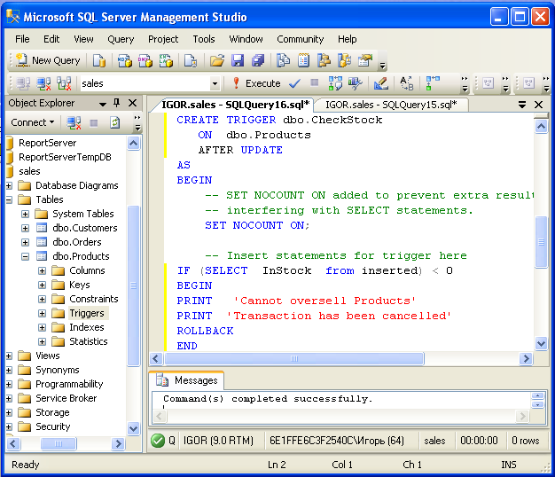Viewport: 555px width, 477px height.
Task: Pin the Object Explorer panel
Action: coord(116,103)
